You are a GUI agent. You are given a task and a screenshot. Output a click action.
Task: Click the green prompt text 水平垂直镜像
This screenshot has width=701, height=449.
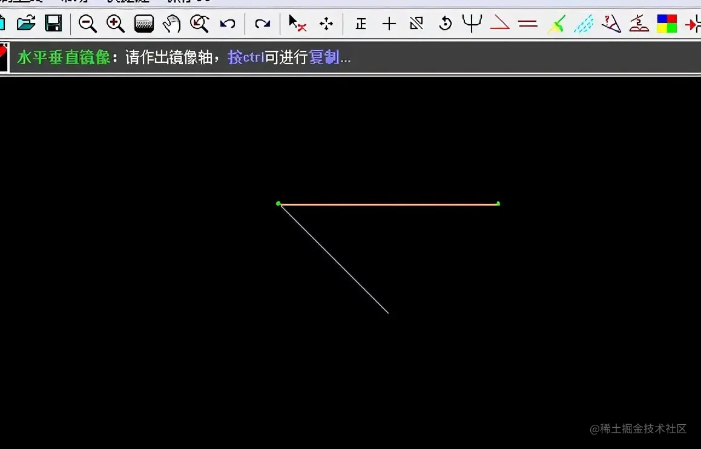point(64,57)
